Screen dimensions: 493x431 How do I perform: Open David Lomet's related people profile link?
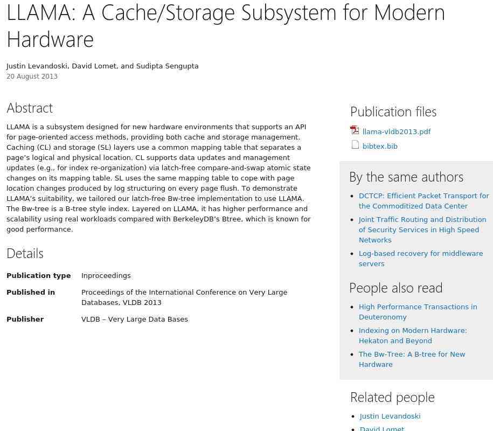click(381, 428)
